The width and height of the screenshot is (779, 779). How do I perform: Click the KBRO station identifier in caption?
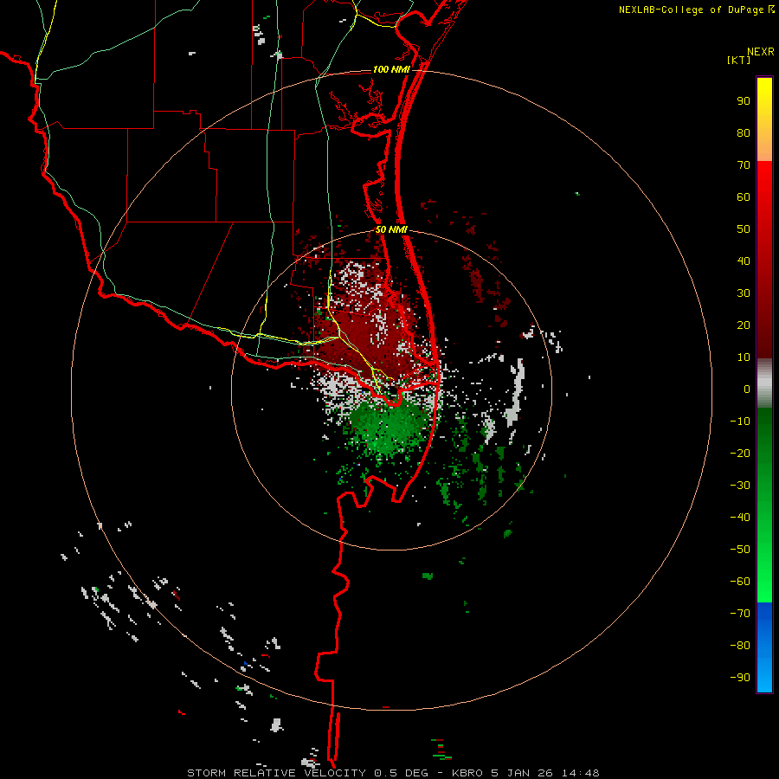click(467, 773)
